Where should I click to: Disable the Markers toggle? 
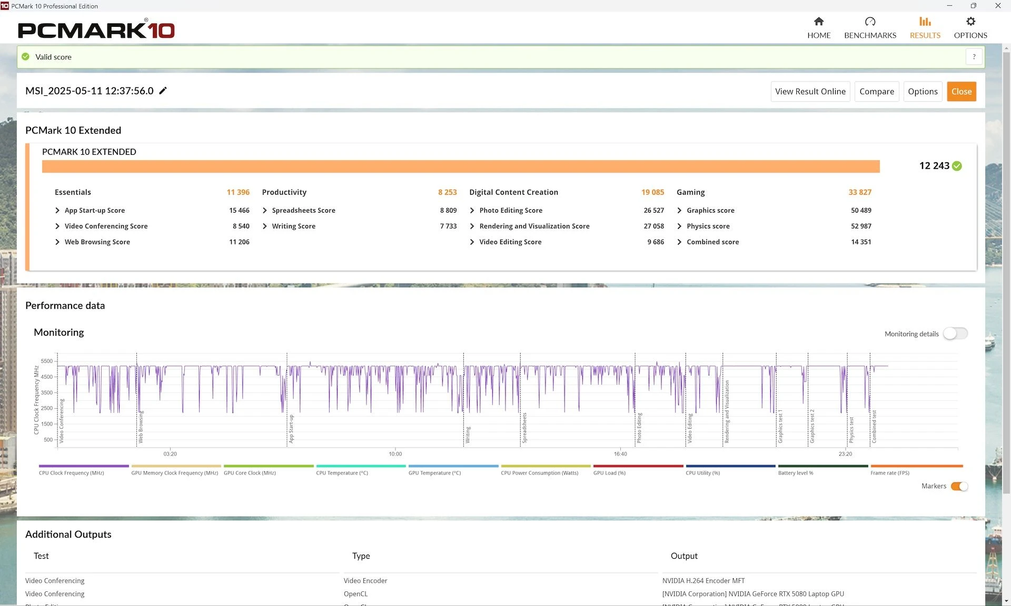pyautogui.click(x=959, y=486)
